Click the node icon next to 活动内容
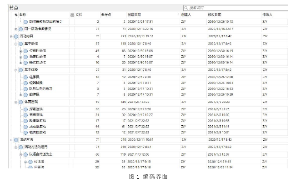 16,36
